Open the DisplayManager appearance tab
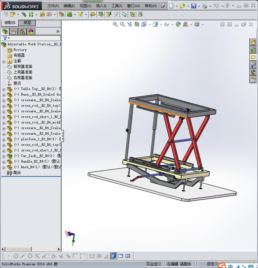The width and height of the screenshot is (258, 268). (31, 32)
